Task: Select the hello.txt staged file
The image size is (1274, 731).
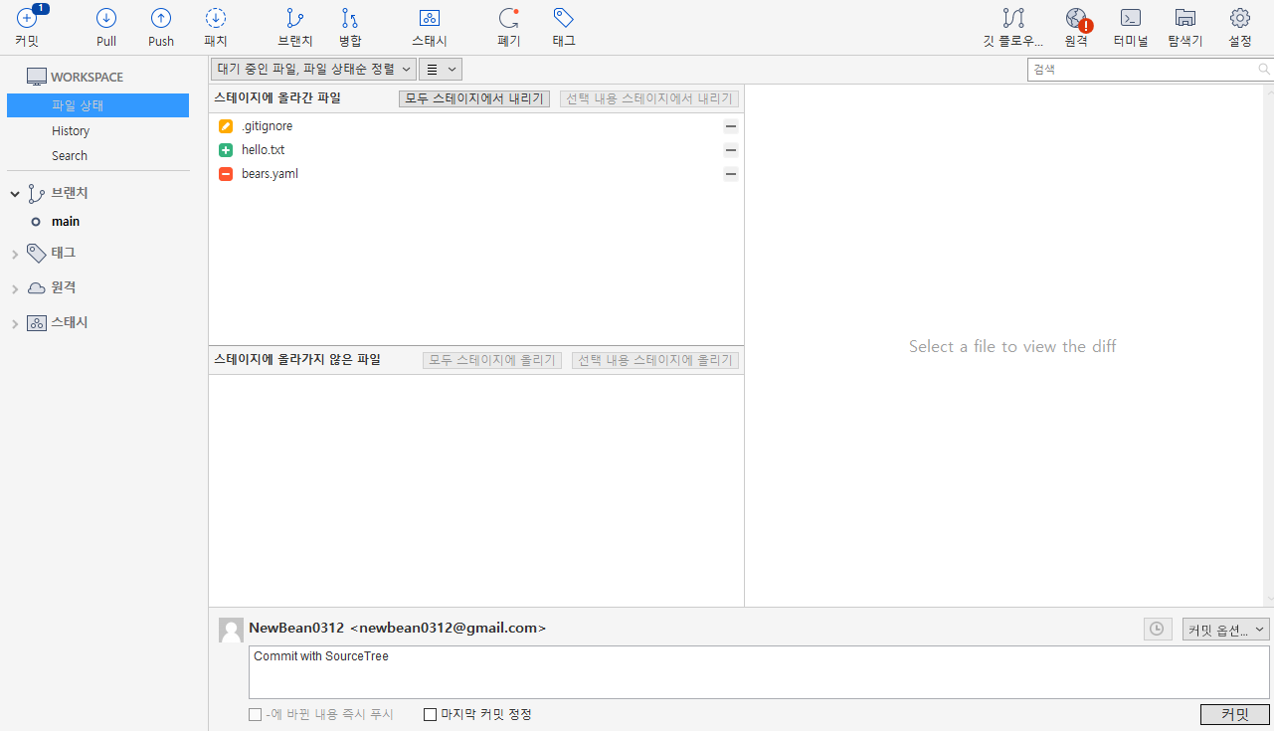Action: pyautogui.click(x=476, y=150)
